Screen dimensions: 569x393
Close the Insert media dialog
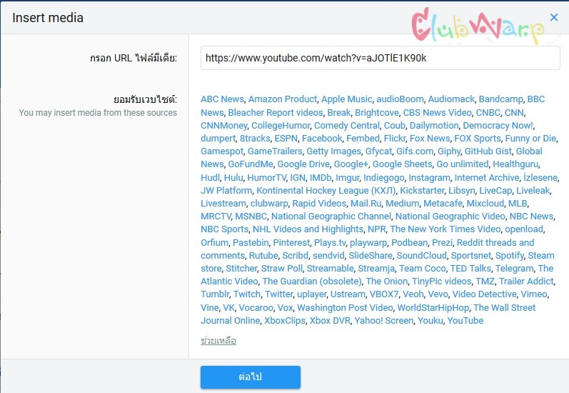[x=554, y=17]
